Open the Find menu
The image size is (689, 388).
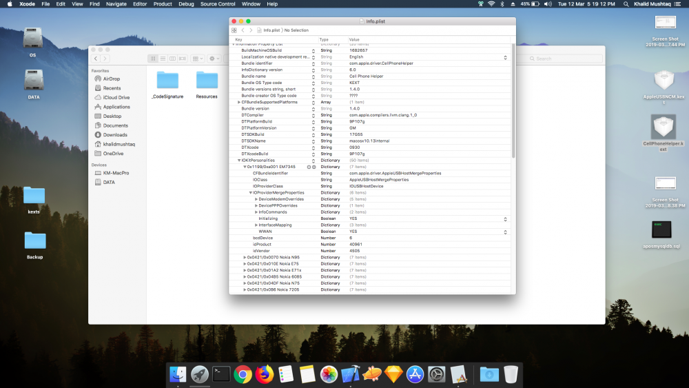[94, 4]
